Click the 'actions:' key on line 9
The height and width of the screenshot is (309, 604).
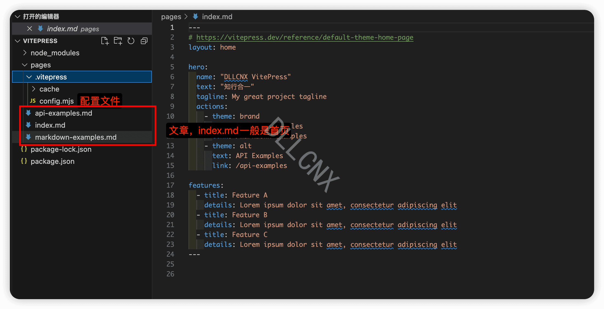pos(212,106)
